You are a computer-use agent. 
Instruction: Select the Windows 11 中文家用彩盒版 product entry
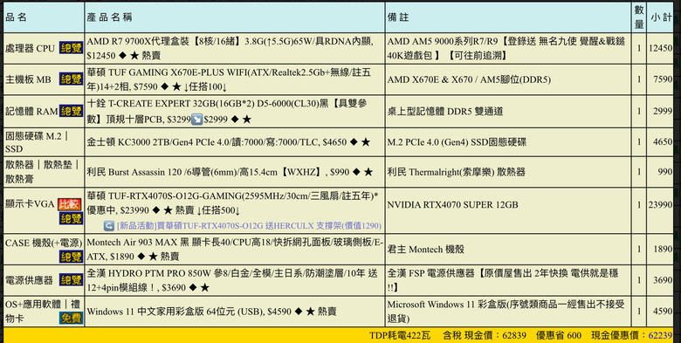(x=211, y=312)
